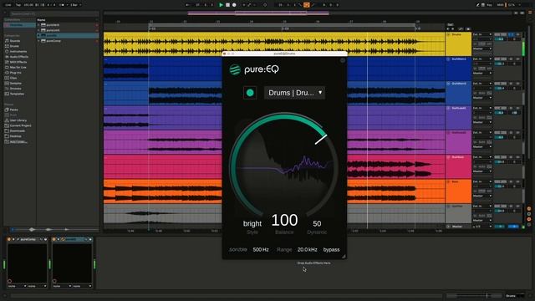
Task: Click the pure:EQ window resize corner icon
Action: tap(344, 257)
